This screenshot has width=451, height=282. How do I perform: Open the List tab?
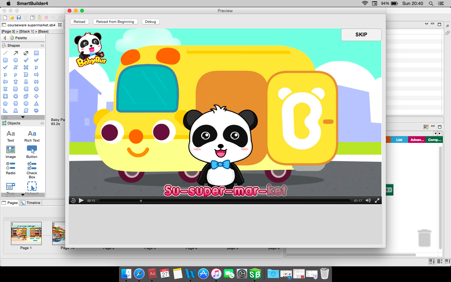(399, 140)
